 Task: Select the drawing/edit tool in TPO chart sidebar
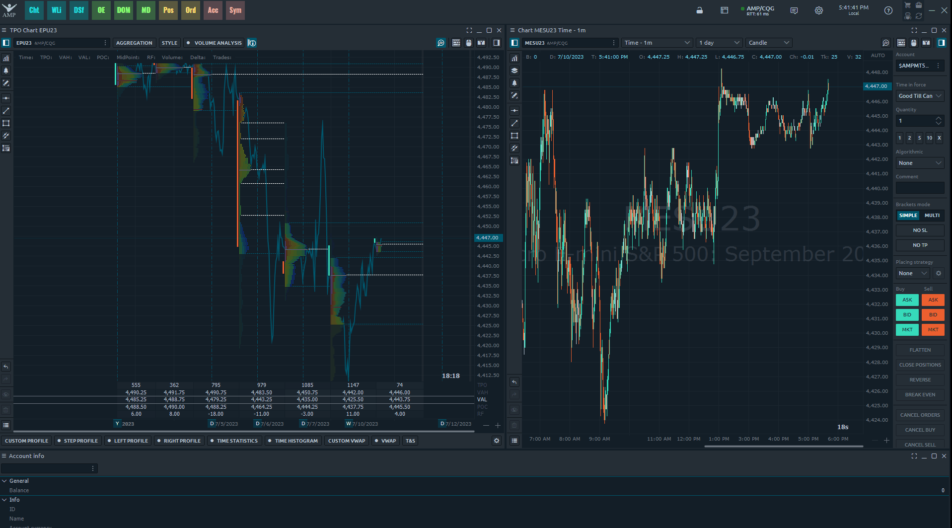tap(5, 83)
